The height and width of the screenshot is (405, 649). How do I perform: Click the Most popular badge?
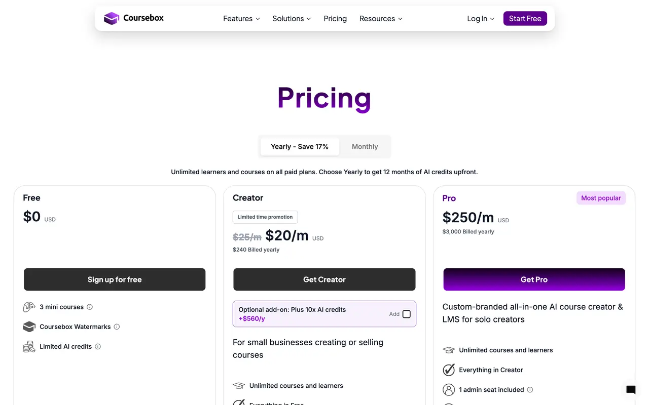[601, 198]
